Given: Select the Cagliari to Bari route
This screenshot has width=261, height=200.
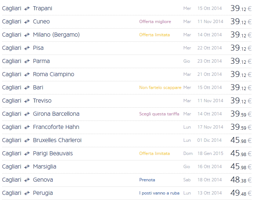Looking at the screenshot, I should pos(38,88).
